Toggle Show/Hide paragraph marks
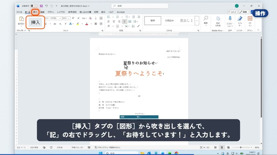The height and width of the screenshot is (155, 277). (138, 26)
